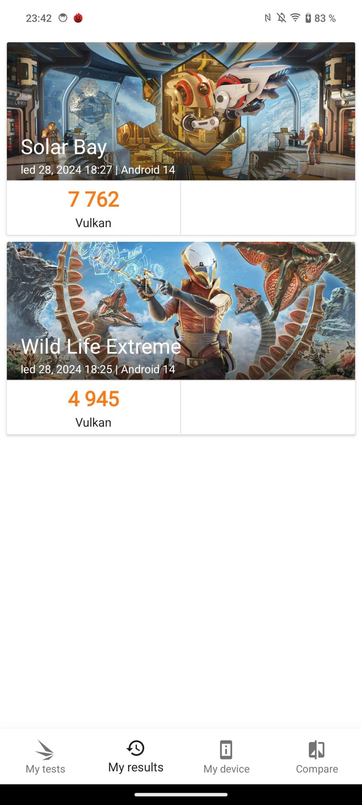Tap the Solar Bay title text
The width and height of the screenshot is (362, 805).
[x=64, y=147]
